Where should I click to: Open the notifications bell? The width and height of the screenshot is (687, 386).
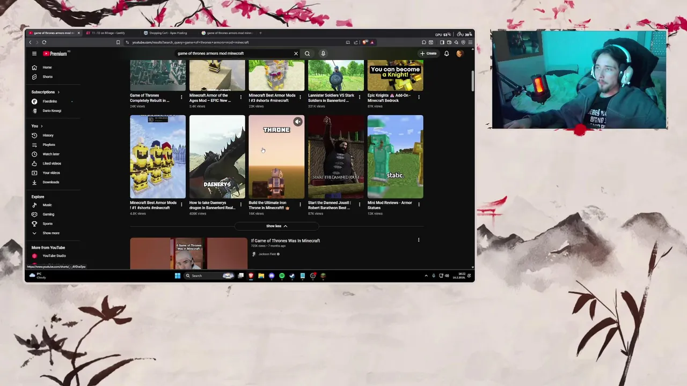pos(446,54)
